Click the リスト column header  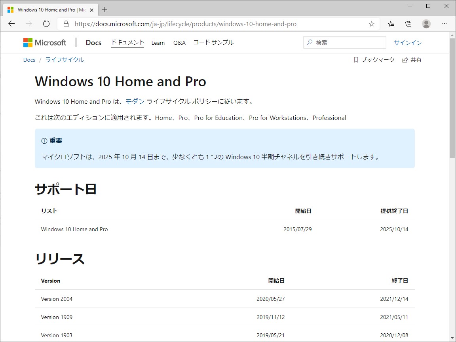(49, 211)
